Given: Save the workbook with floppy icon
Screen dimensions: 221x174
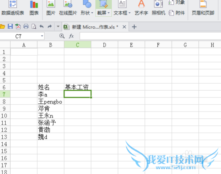Looking at the screenshot, I should click(x=10, y=26).
